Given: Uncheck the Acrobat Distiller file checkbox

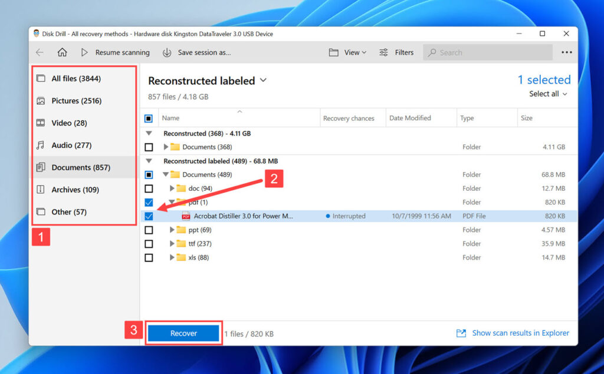Looking at the screenshot, I should point(149,216).
